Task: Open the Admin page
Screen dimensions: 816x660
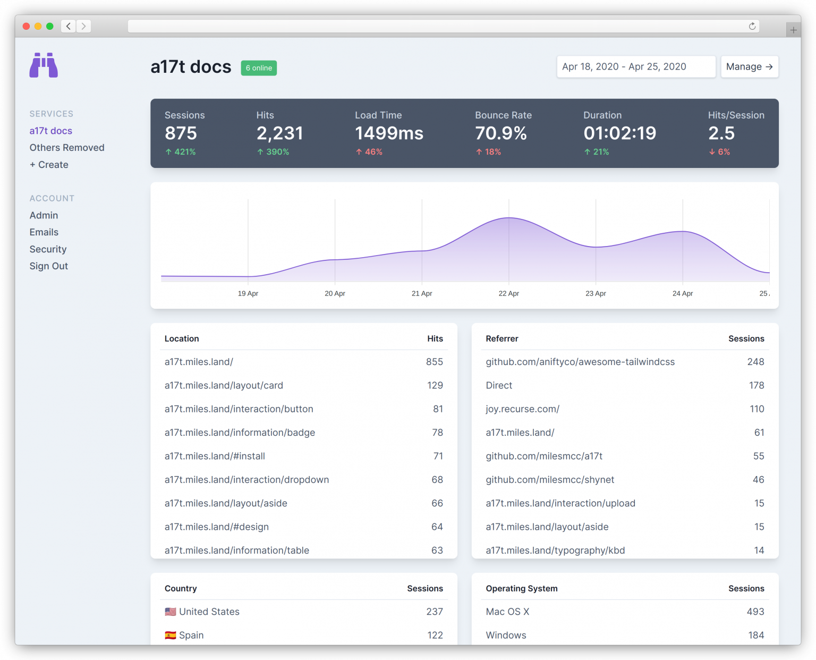Action: [44, 215]
